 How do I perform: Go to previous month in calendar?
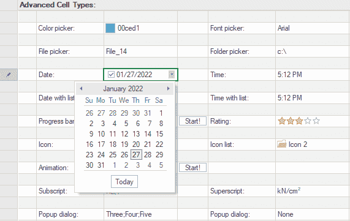click(x=82, y=89)
